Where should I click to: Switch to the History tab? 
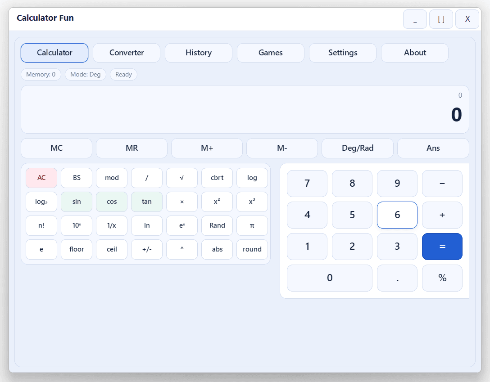pos(198,53)
